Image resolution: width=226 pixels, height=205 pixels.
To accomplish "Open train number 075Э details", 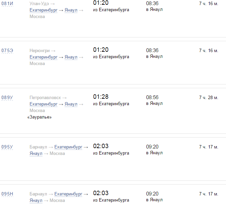I will (7, 50).
